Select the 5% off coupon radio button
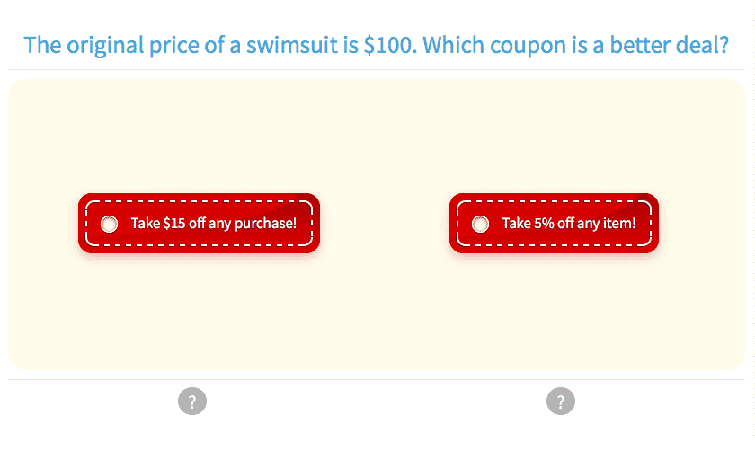The width and height of the screenshot is (755, 450). click(480, 224)
